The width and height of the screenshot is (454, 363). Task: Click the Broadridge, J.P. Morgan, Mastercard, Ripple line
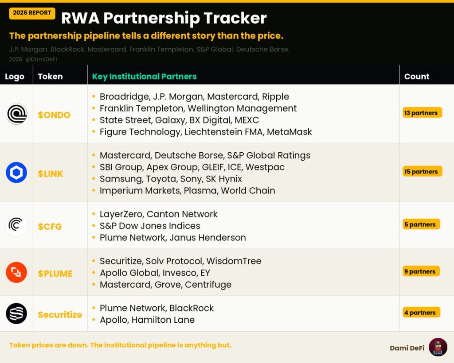pos(194,97)
